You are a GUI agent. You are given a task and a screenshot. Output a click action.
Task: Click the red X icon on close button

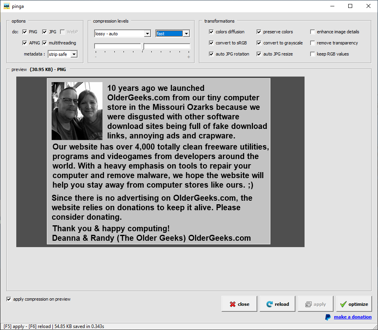pos(232,304)
